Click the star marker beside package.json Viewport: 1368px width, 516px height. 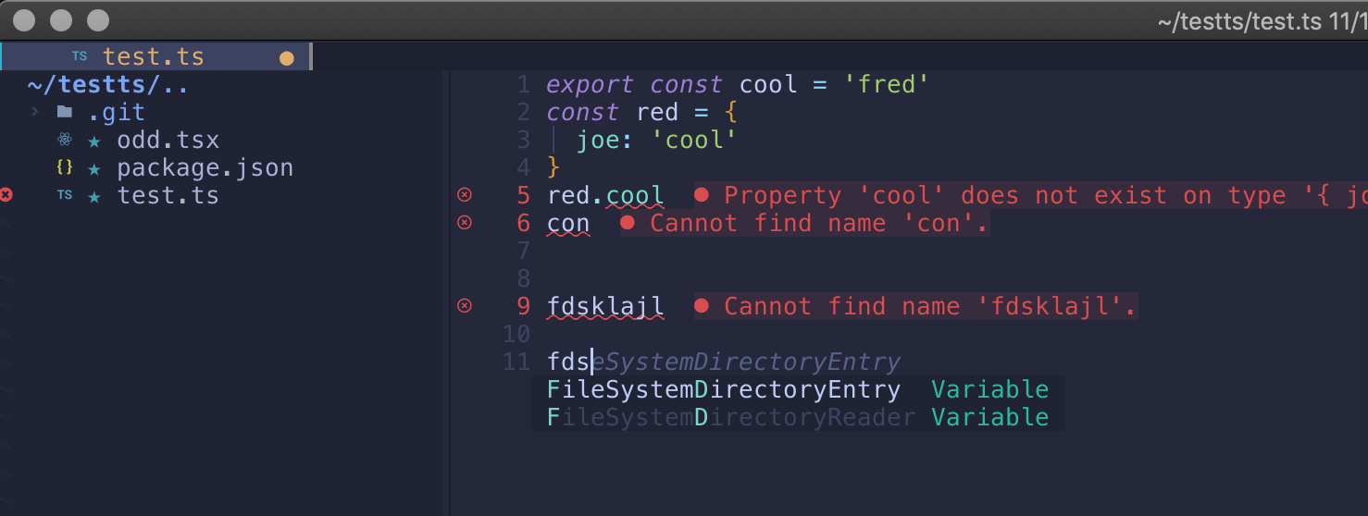tap(93, 168)
